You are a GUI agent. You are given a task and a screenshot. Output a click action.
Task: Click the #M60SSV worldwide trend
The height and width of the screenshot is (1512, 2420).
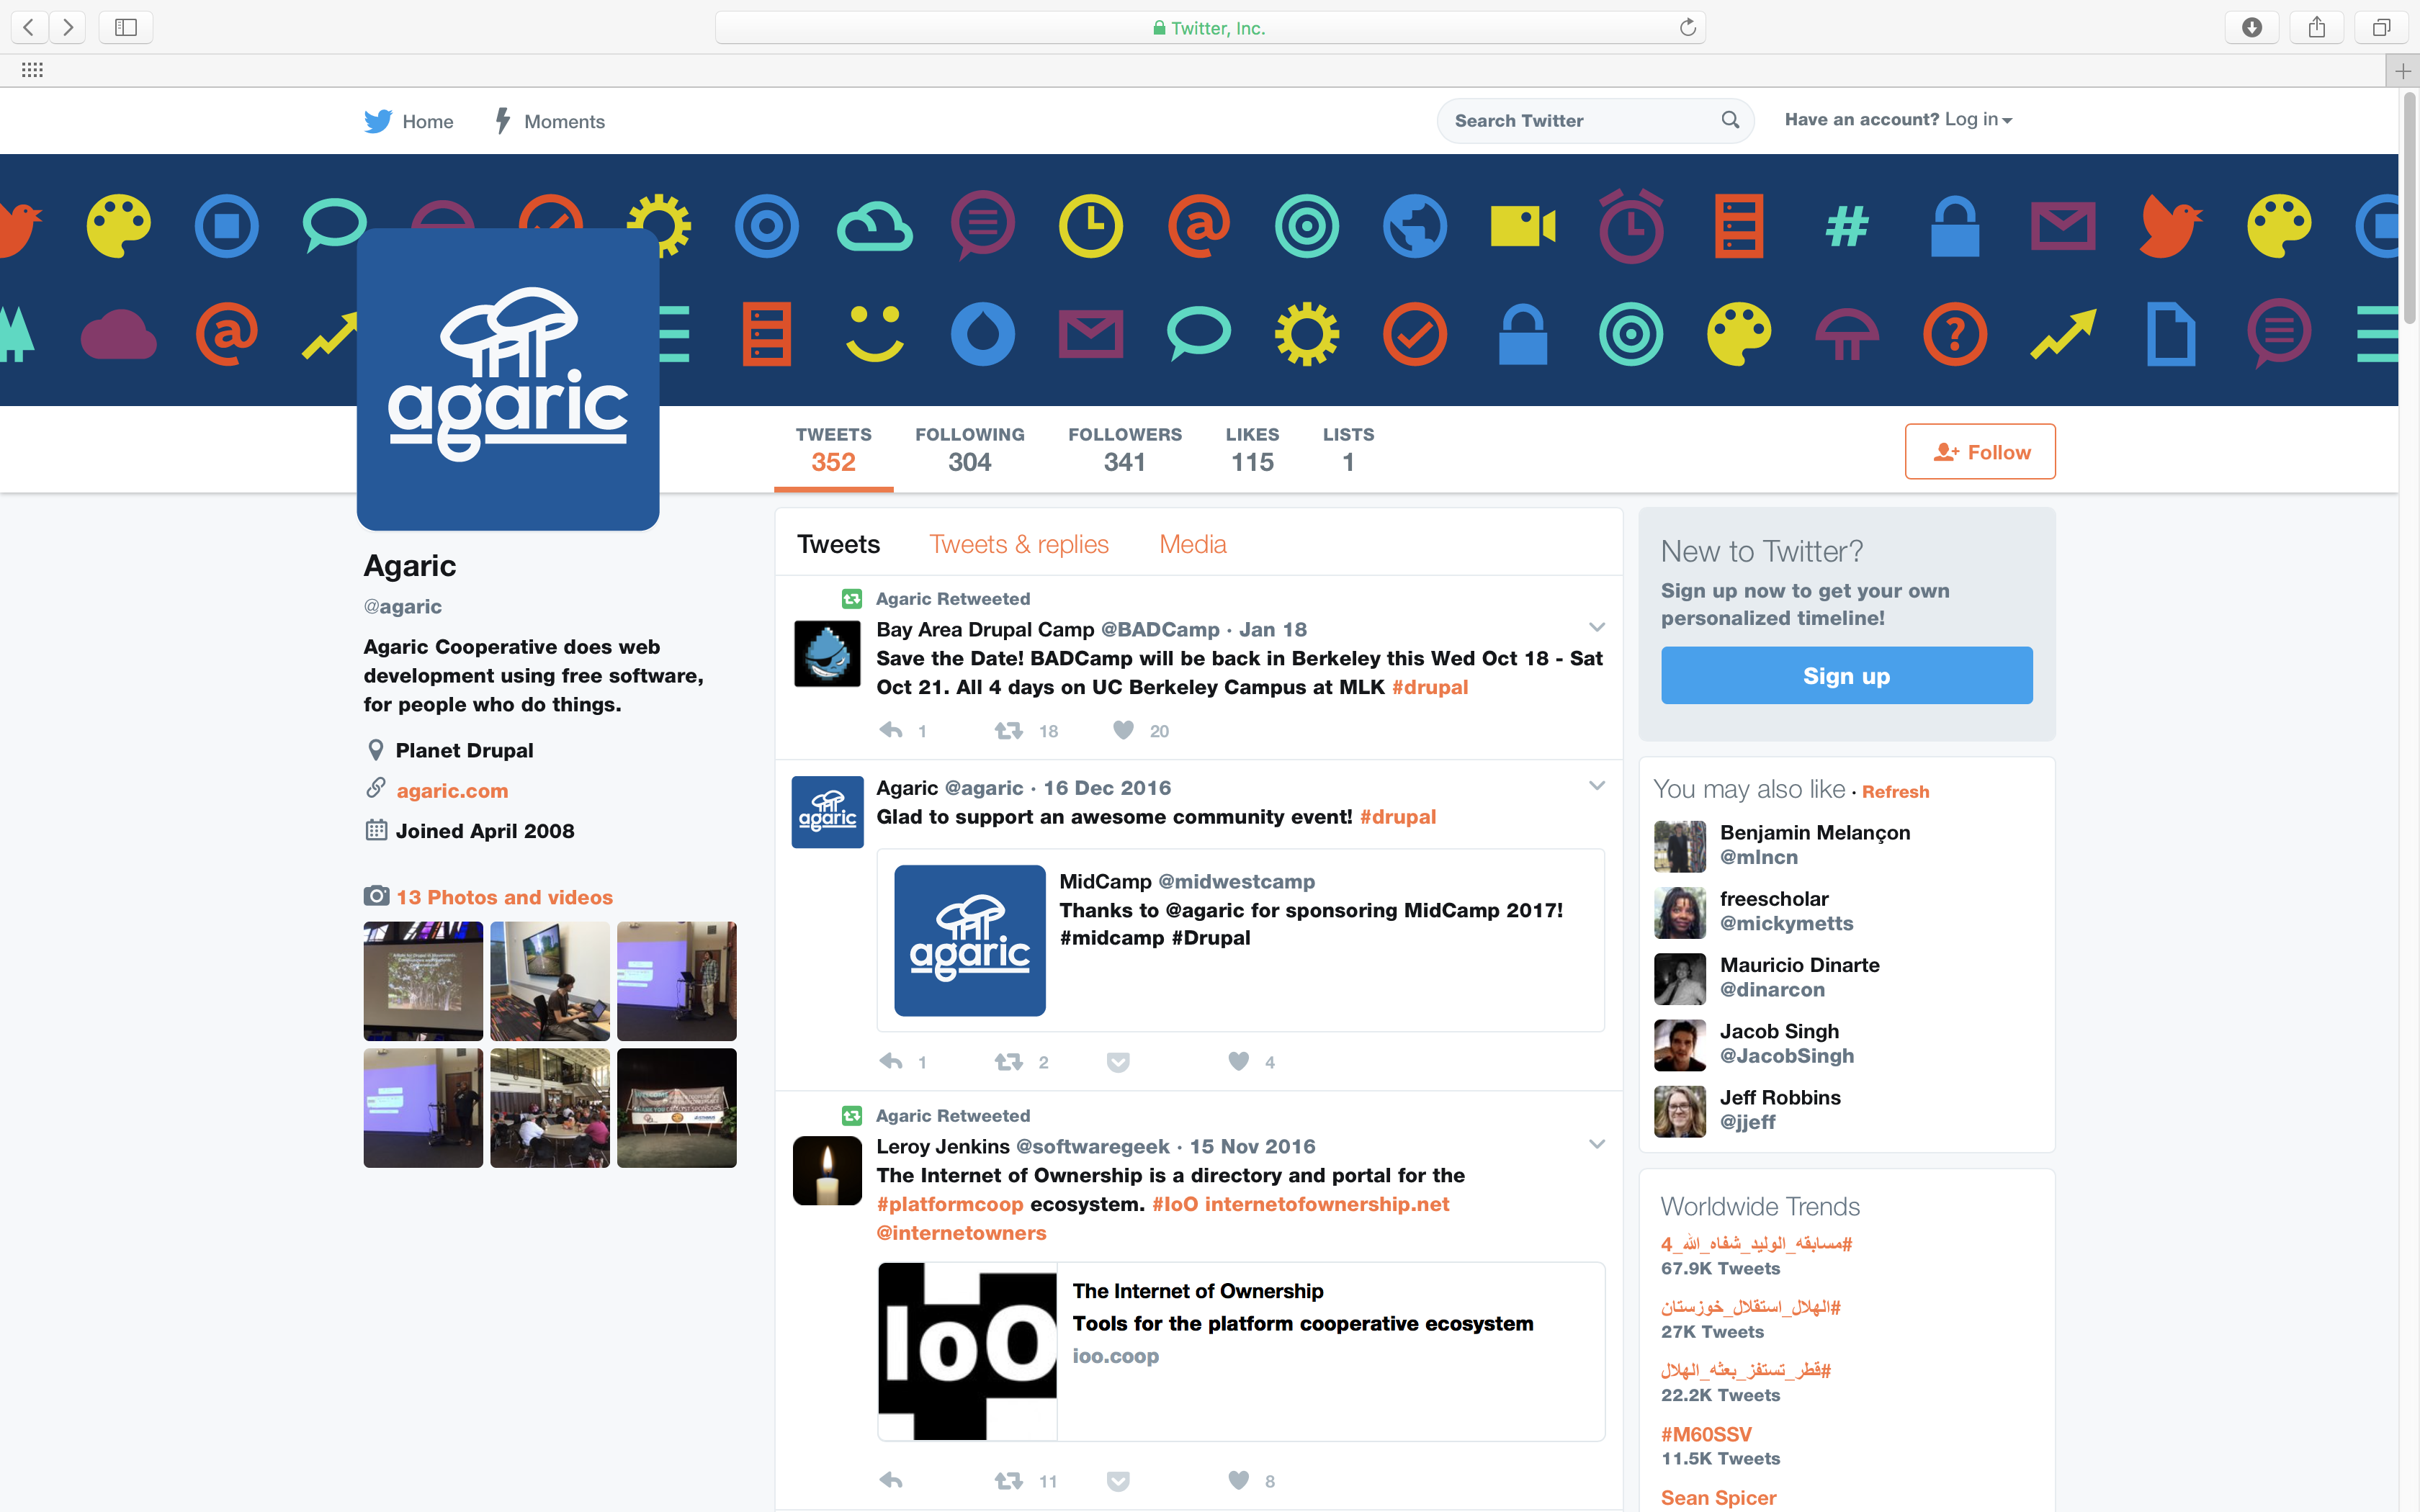tap(1706, 1434)
